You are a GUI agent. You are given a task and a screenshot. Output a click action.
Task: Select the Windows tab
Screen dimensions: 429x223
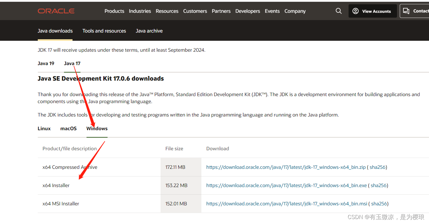click(x=97, y=128)
